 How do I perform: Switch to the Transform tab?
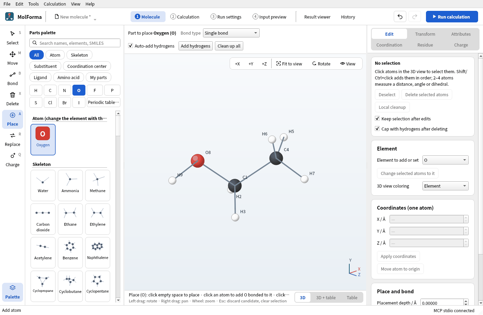pos(425,34)
